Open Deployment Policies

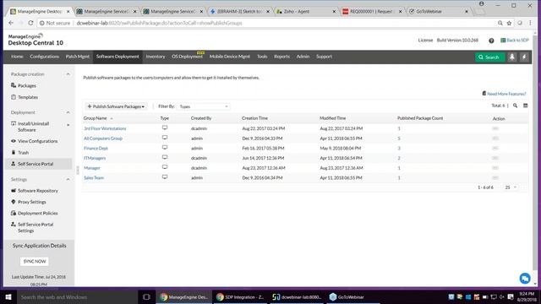pos(37,213)
